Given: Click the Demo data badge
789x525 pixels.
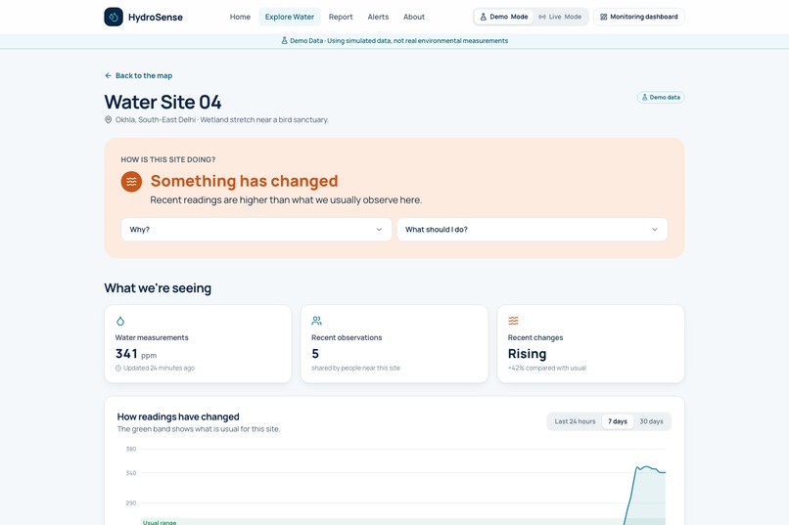Looking at the screenshot, I should pyautogui.click(x=661, y=97).
